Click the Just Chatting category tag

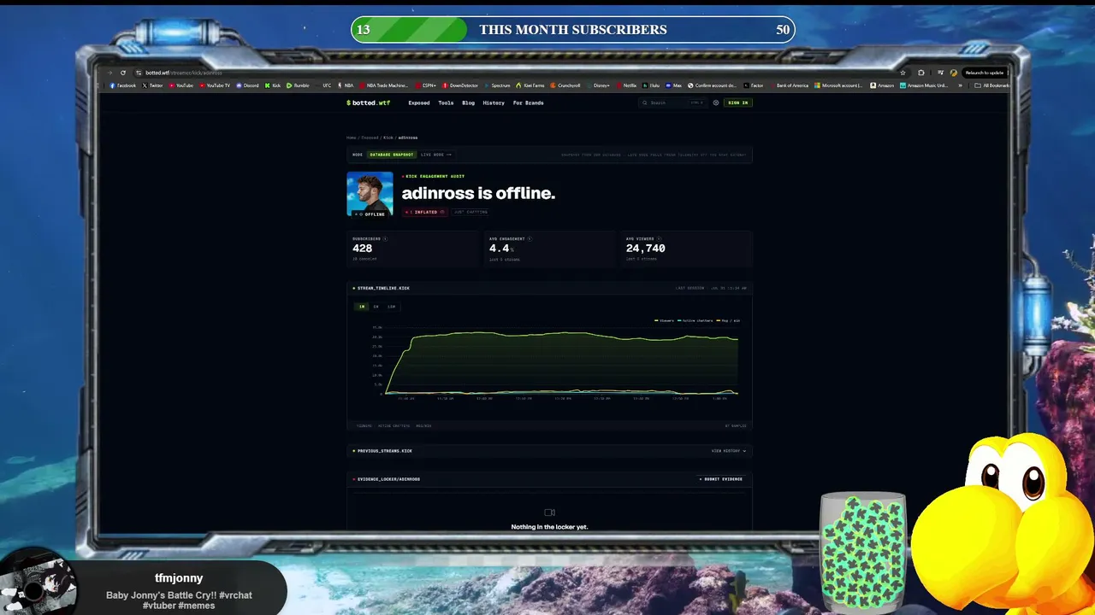click(471, 212)
